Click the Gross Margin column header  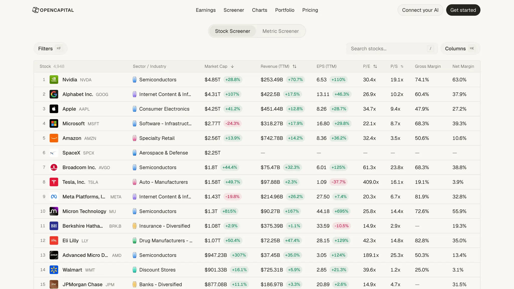[428, 66]
